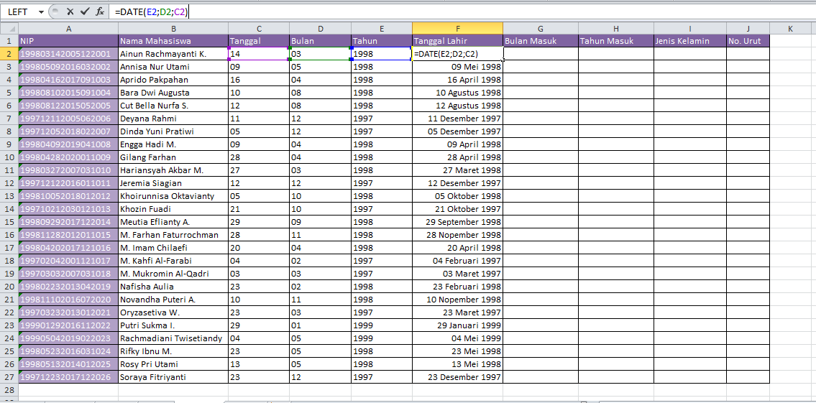Click the Tanggal Lahir header cell

(x=457, y=40)
